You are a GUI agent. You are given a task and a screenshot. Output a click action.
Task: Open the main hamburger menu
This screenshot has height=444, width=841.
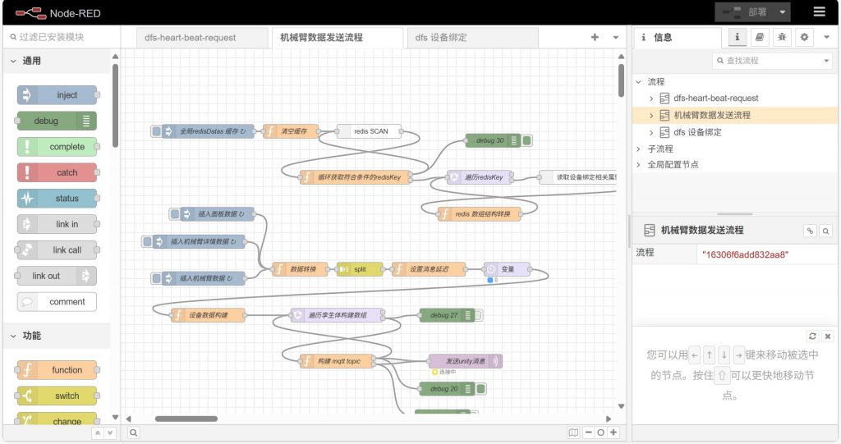(819, 11)
